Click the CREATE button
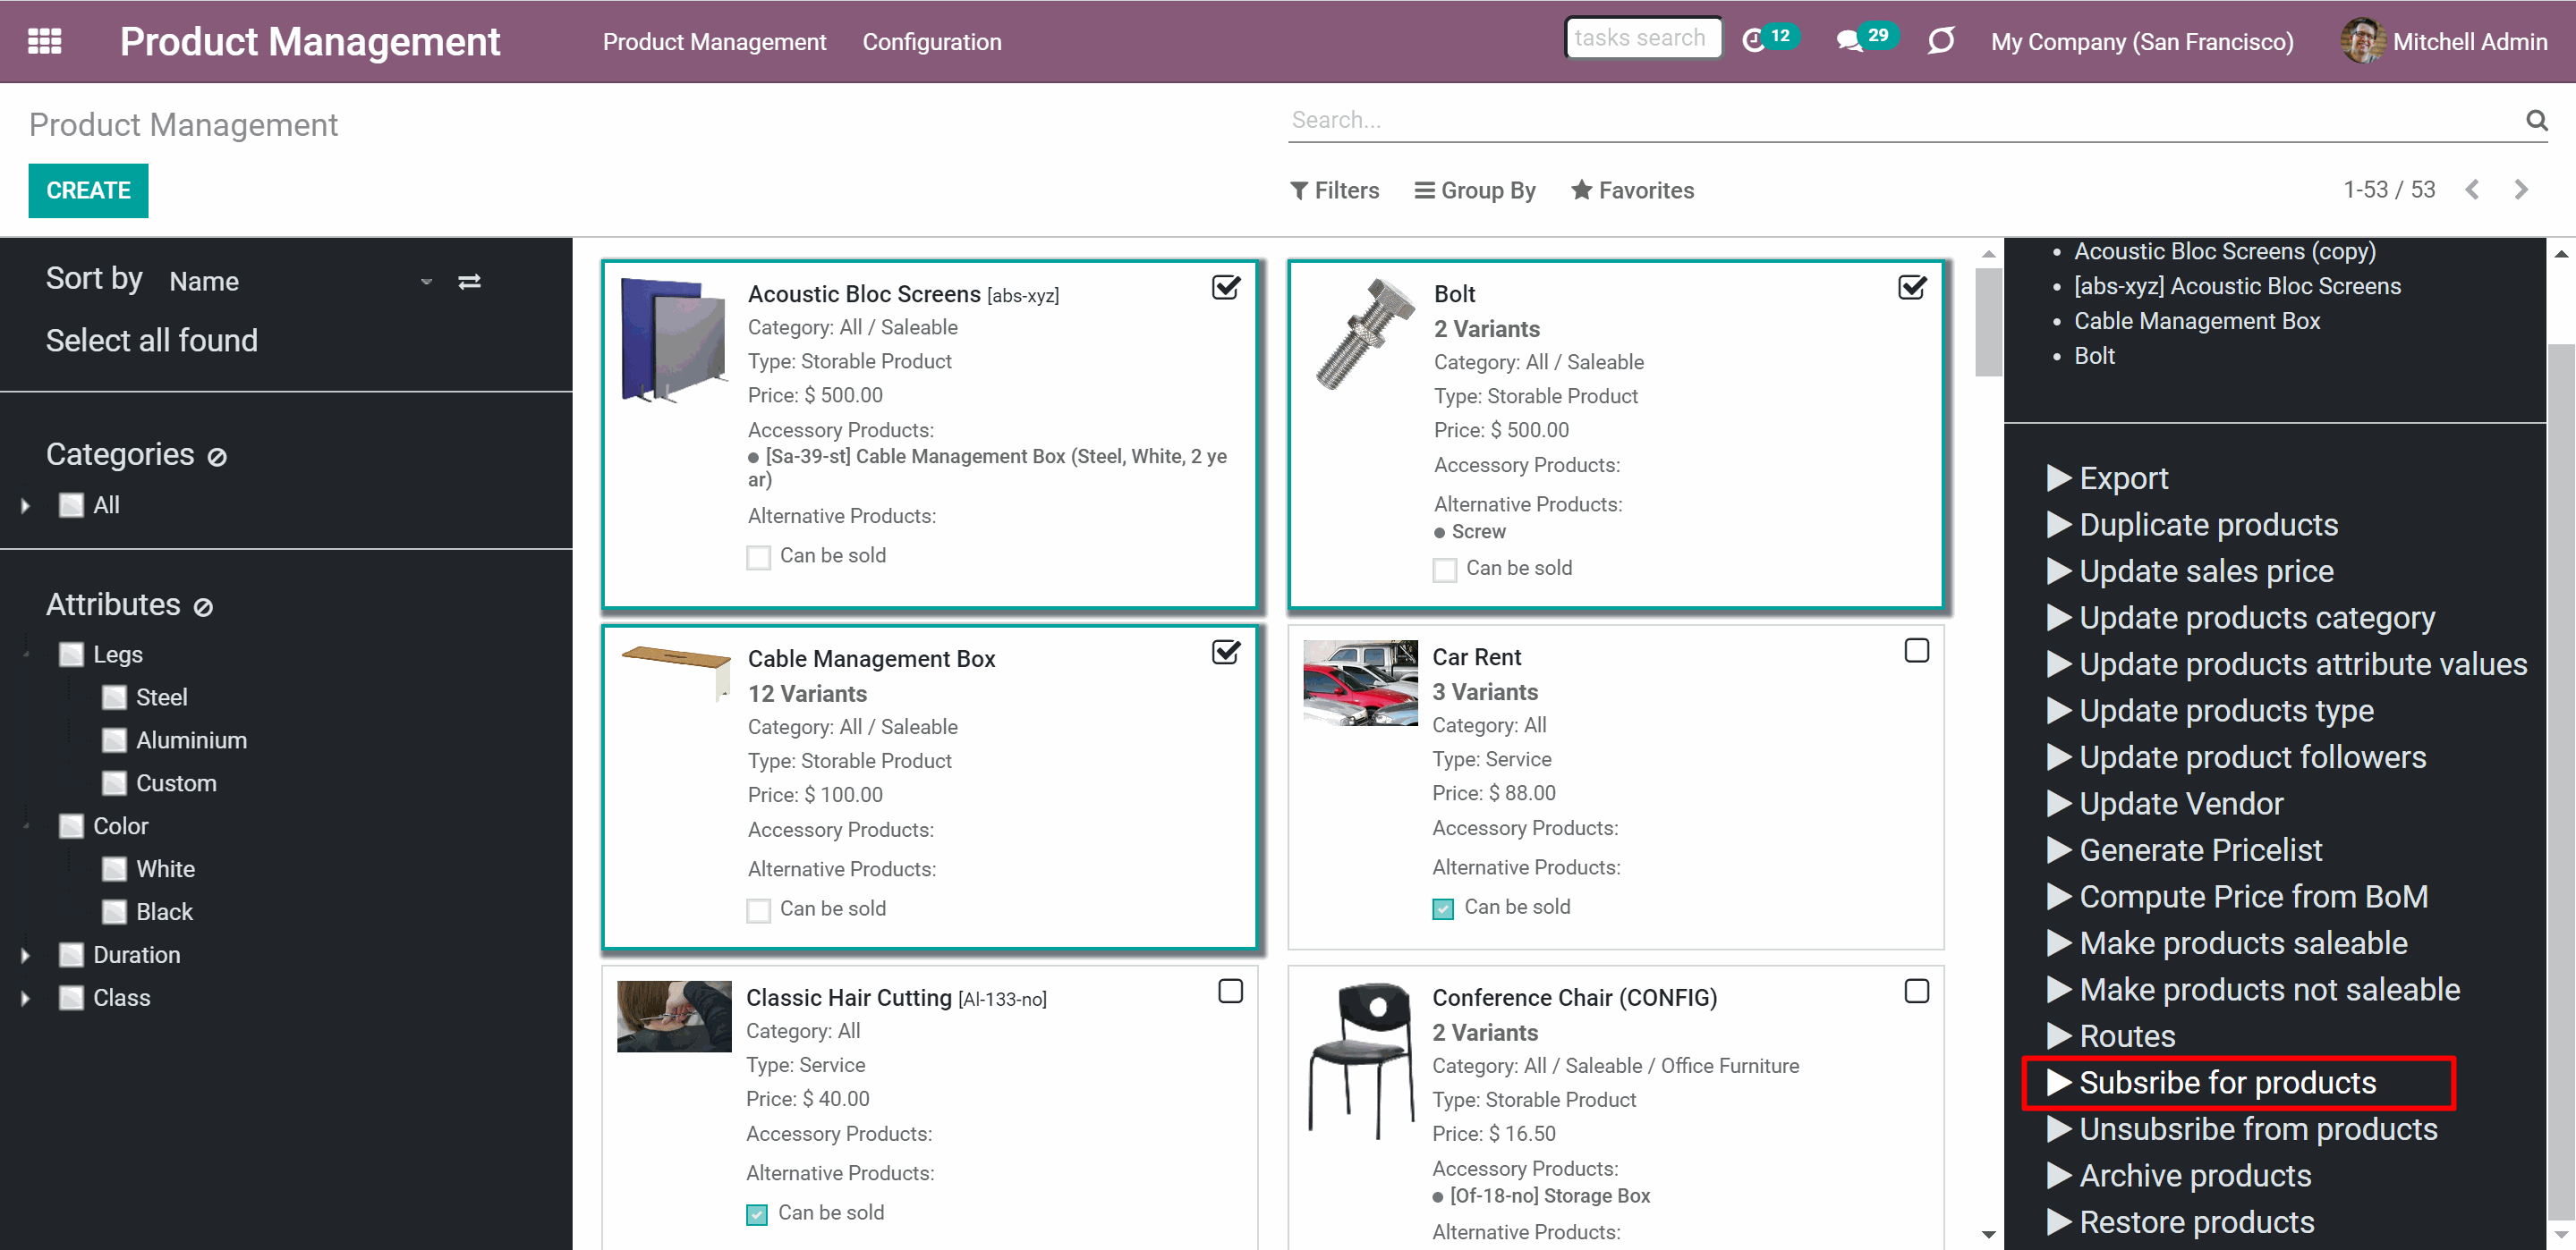The image size is (2576, 1250). pyautogui.click(x=88, y=190)
